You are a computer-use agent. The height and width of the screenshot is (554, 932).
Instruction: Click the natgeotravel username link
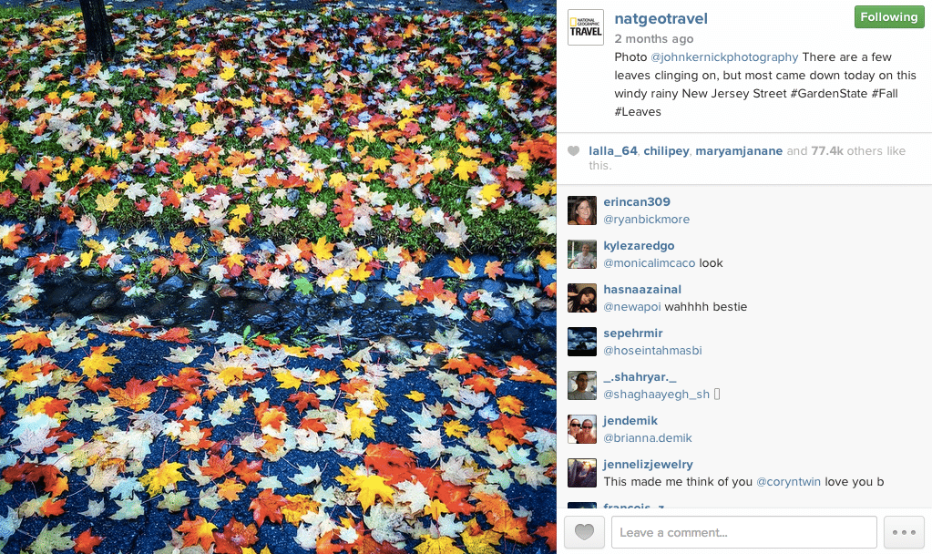coord(661,18)
